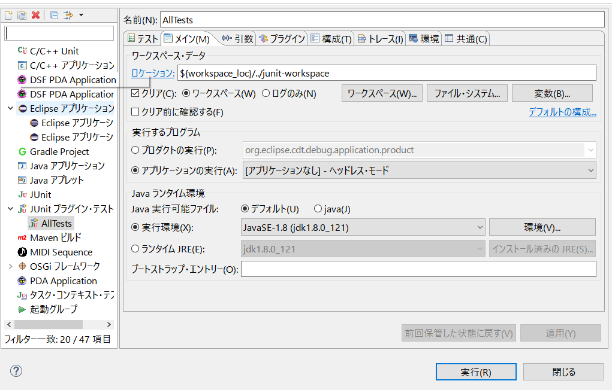This screenshot has height=390, width=612.
Task: Click the new launch configuration icon
Action: pos(8,15)
